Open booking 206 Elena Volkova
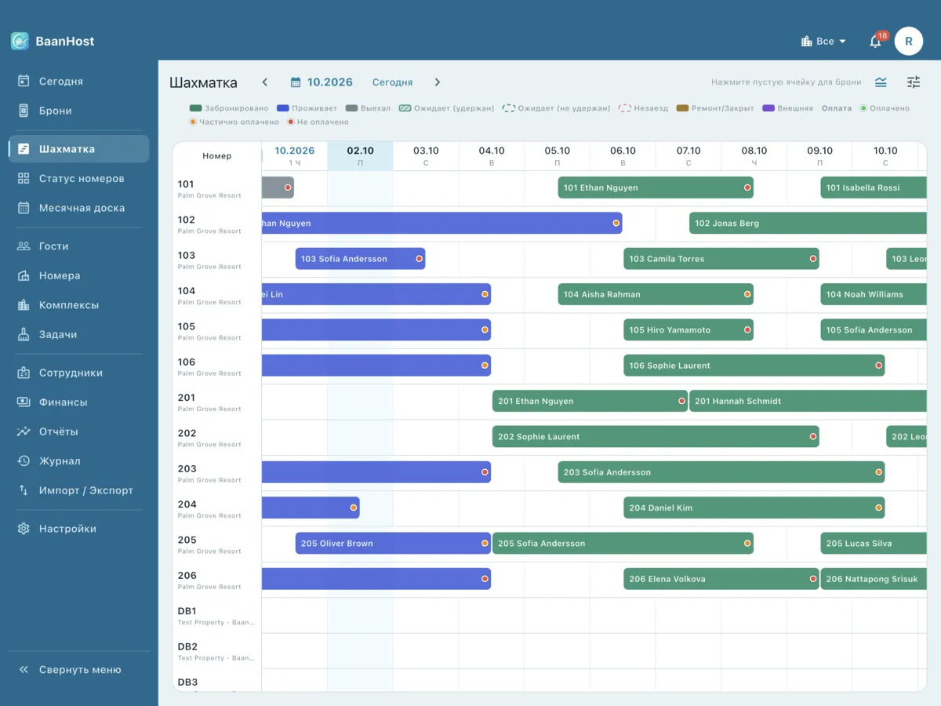This screenshot has width=941, height=706. [x=721, y=579]
